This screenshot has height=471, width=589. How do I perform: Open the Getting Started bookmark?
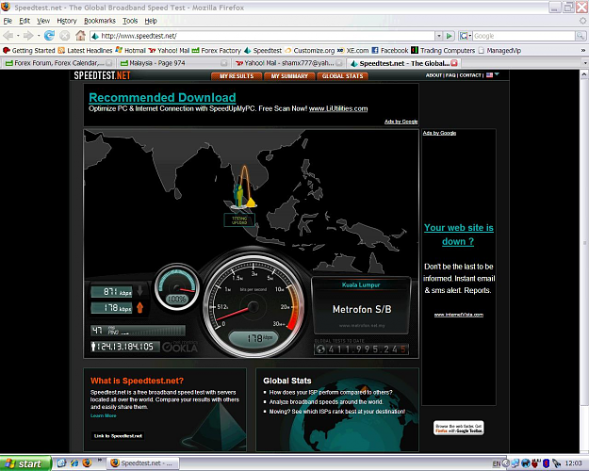point(29,50)
